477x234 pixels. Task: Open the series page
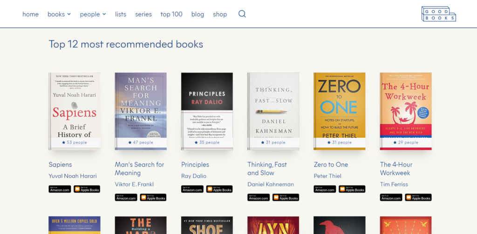click(143, 14)
